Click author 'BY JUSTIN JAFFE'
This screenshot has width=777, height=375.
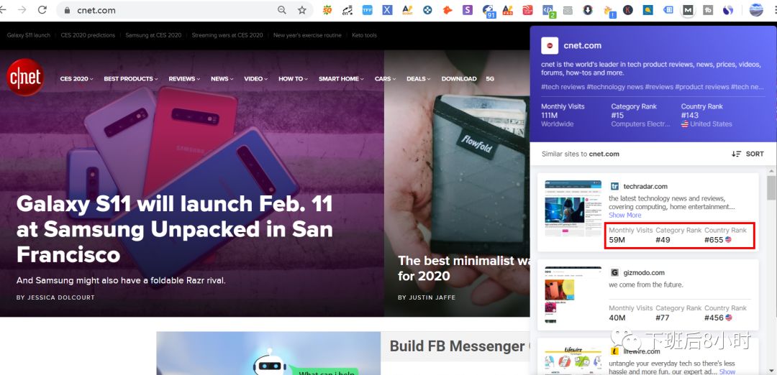point(427,297)
